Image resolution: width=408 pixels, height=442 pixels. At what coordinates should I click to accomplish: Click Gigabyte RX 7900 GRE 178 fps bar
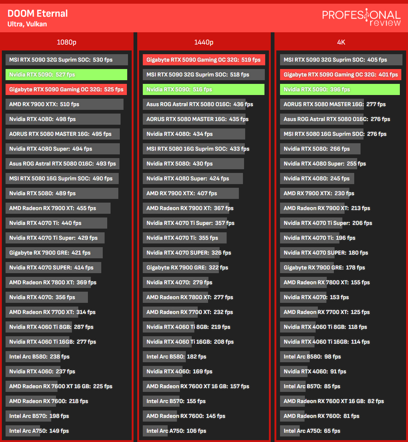[307, 268]
